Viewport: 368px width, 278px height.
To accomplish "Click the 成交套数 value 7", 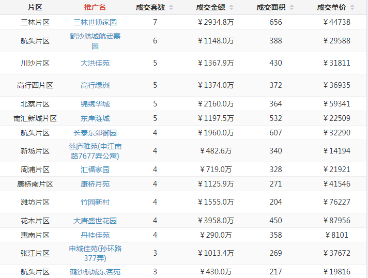I will click(155, 22).
